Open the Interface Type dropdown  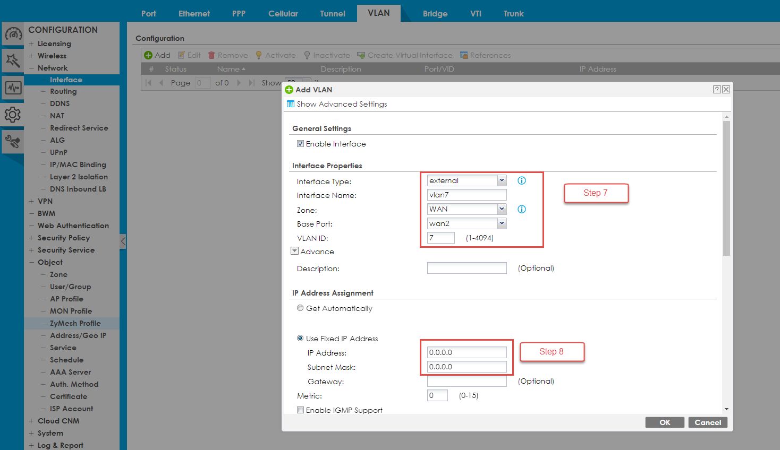pos(502,180)
